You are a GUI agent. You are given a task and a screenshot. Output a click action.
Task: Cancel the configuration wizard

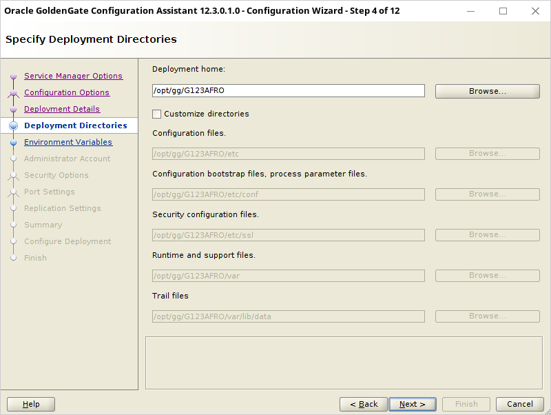[x=520, y=404]
